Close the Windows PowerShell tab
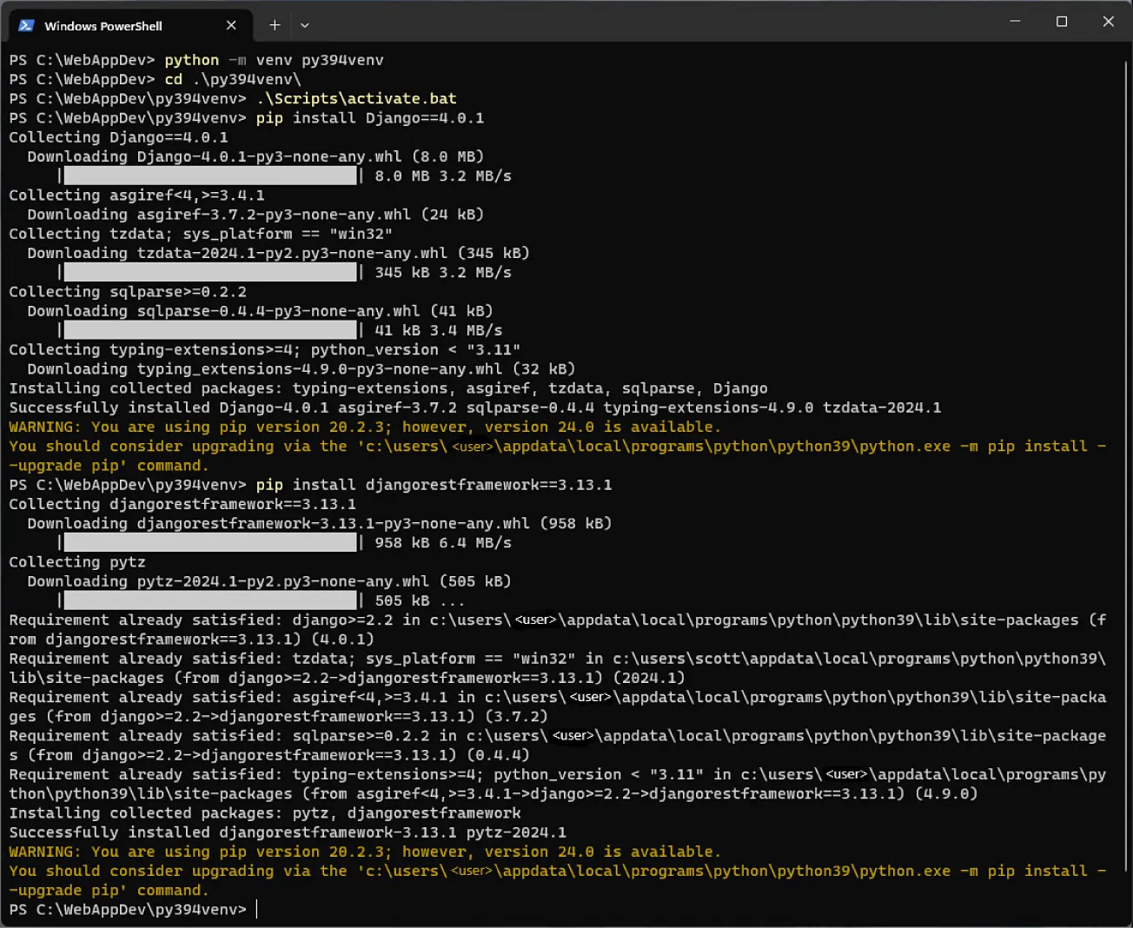 [231, 25]
